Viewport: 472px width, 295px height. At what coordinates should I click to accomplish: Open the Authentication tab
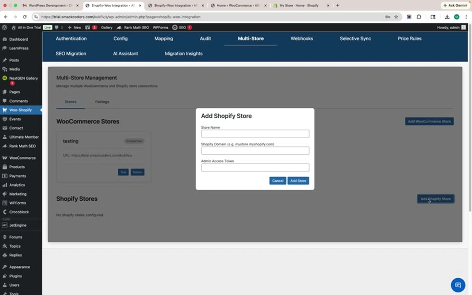point(71,39)
